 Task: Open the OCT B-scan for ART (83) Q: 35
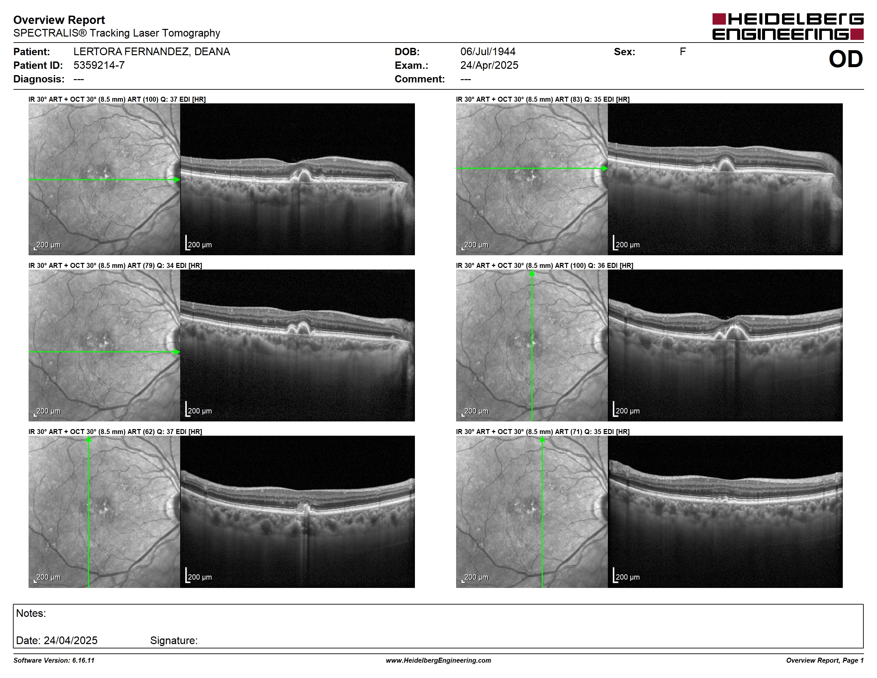[x=725, y=179]
